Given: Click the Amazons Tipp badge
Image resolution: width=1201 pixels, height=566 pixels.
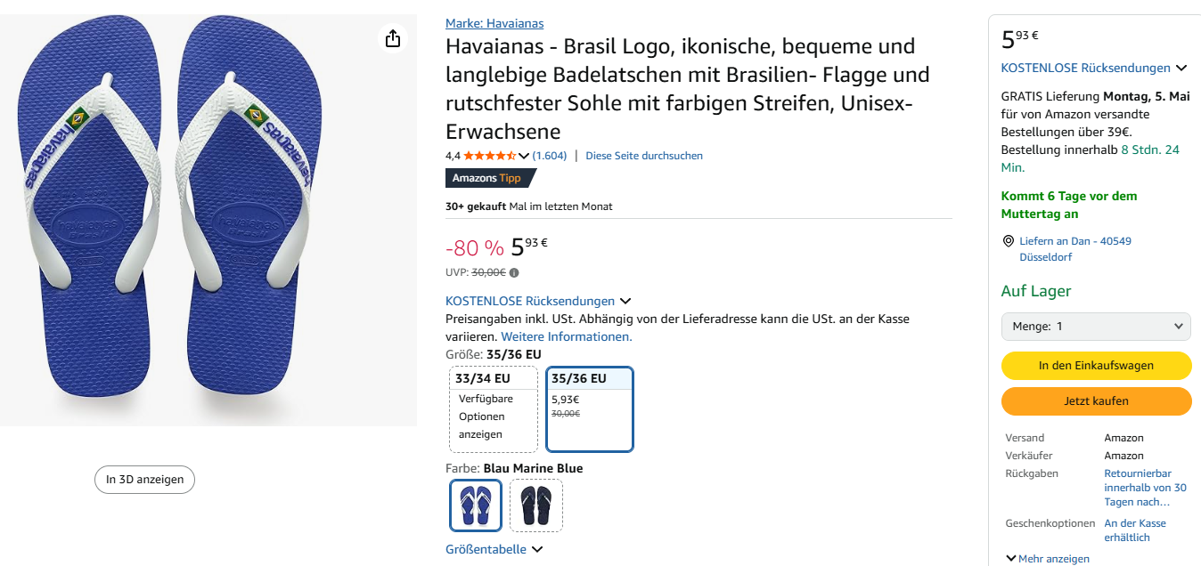Looking at the screenshot, I should click(x=490, y=178).
